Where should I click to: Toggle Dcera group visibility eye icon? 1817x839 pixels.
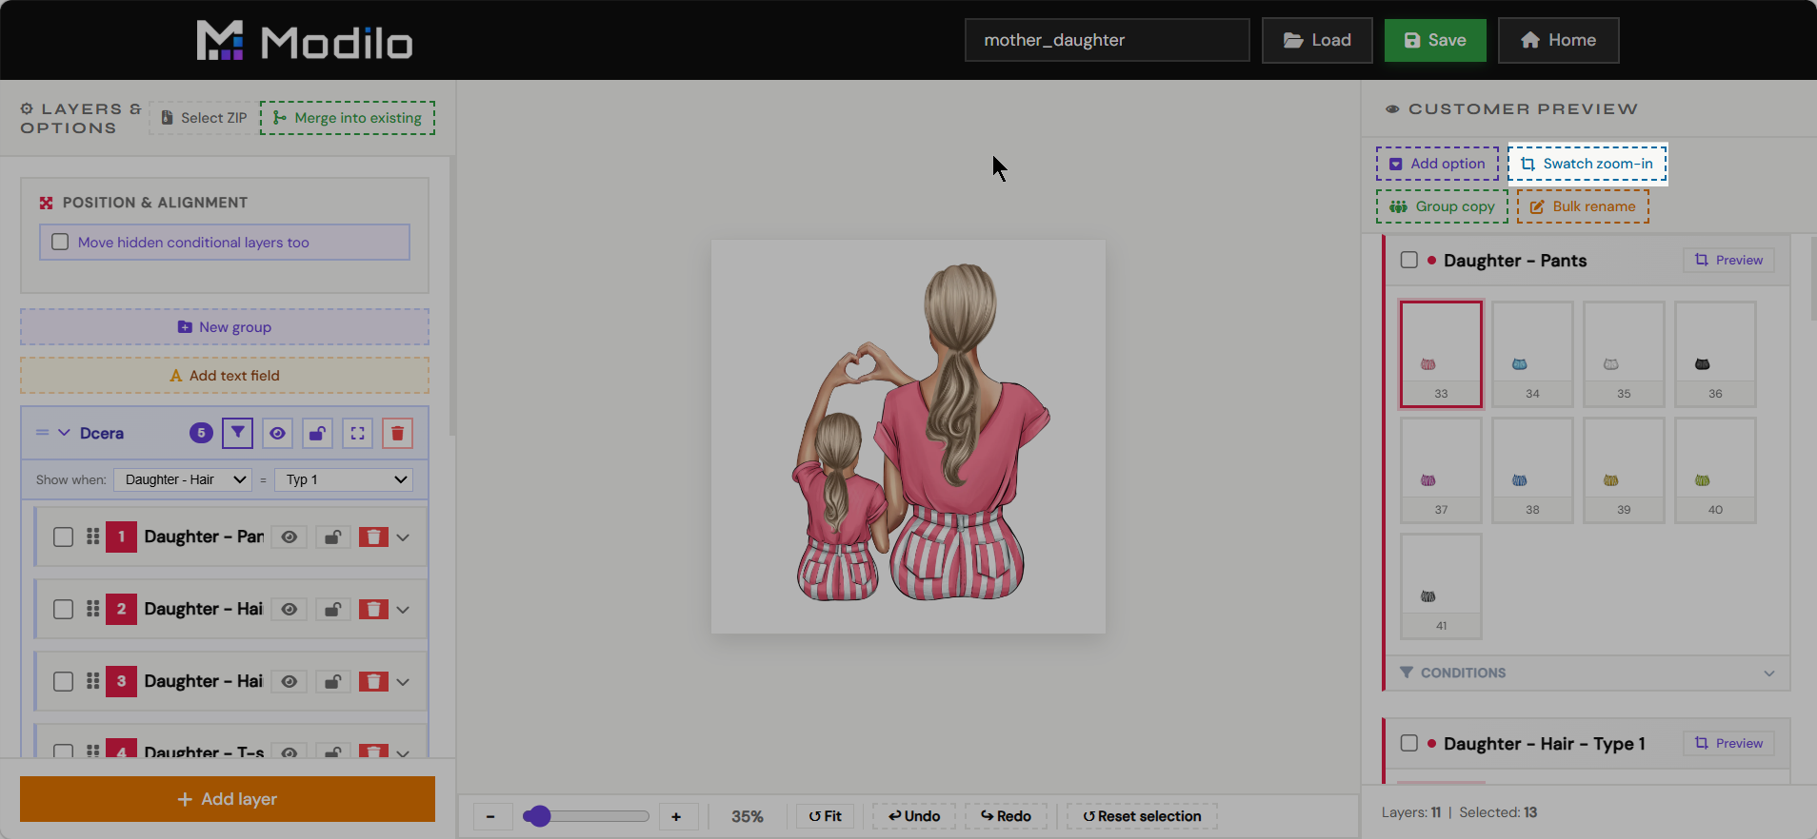tap(277, 433)
